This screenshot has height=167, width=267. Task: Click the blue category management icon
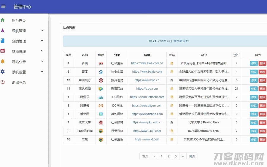pyautogui.click(x=3, y=41)
